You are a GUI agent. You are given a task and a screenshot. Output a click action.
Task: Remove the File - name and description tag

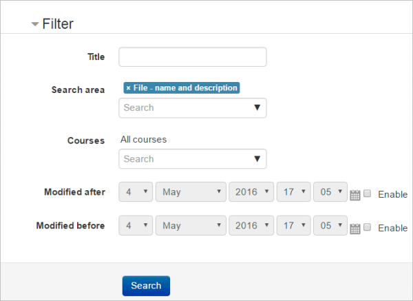pyautogui.click(x=128, y=88)
